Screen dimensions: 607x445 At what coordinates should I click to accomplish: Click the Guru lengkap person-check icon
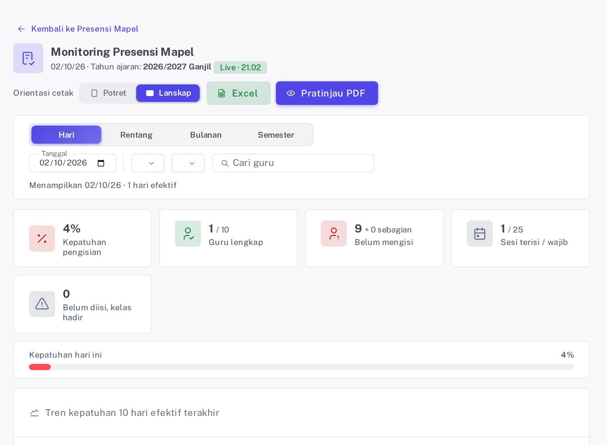[x=188, y=233]
